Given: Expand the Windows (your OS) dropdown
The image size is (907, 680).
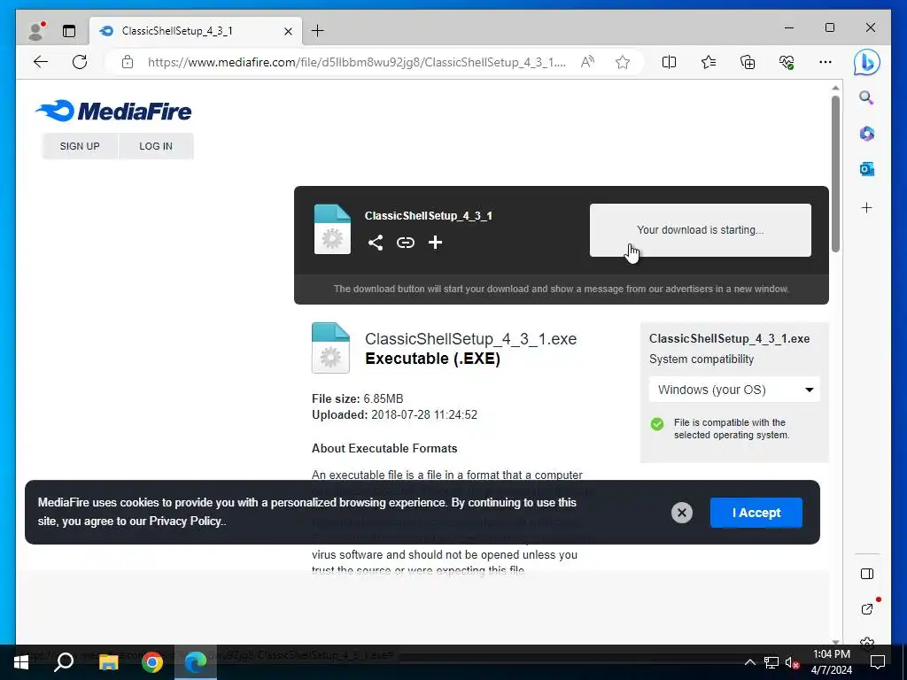Looking at the screenshot, I should [734, 390].
